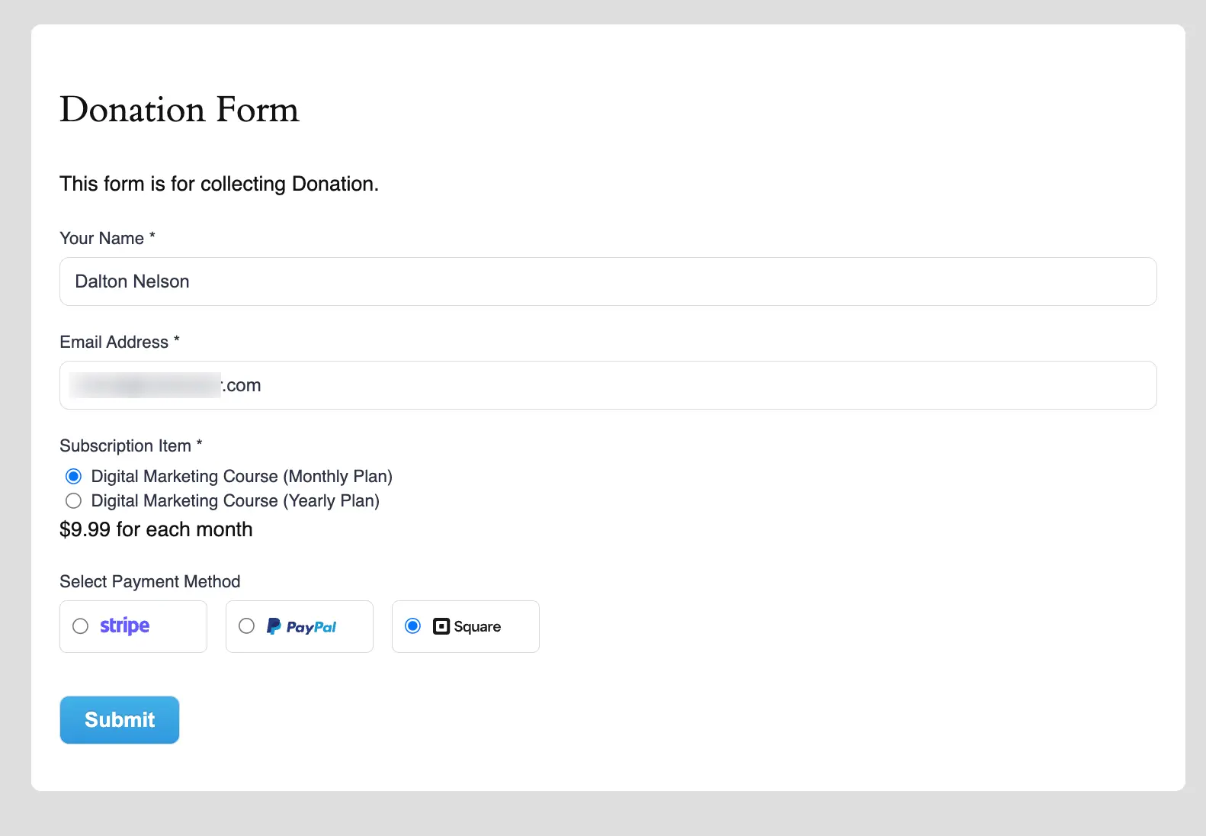This screenshot has width=1206, height=836.
Task: Click the form description sentence
Action: point(219,183)
